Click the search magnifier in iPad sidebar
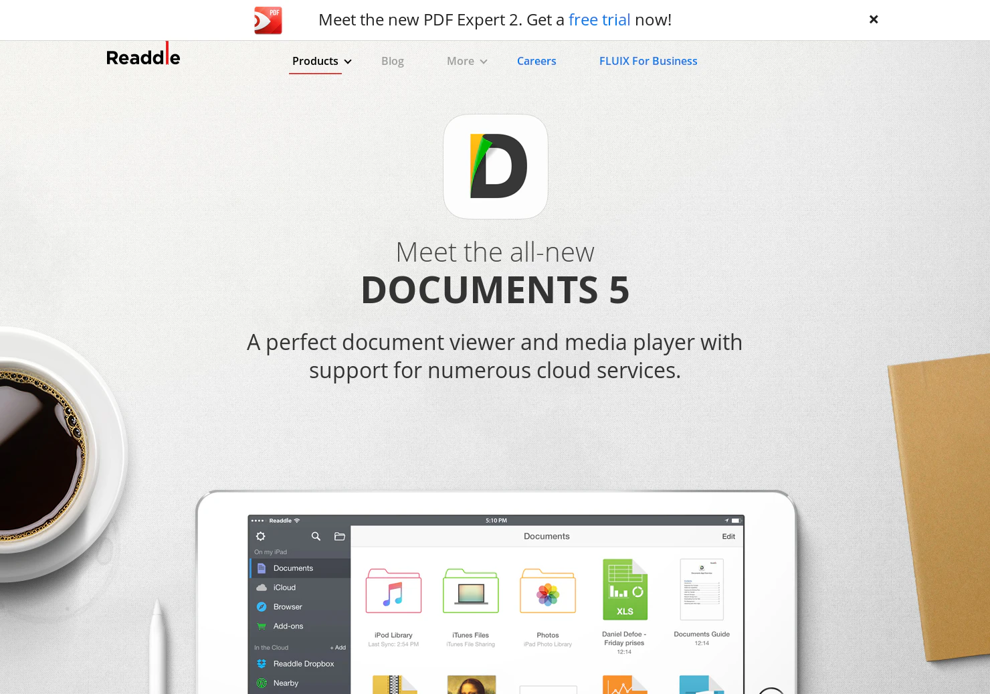Viewport: 990px width, 694px height. click(x=316, y=536)
